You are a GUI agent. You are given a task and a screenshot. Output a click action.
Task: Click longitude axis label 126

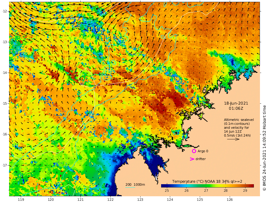[x=230, y=200]
